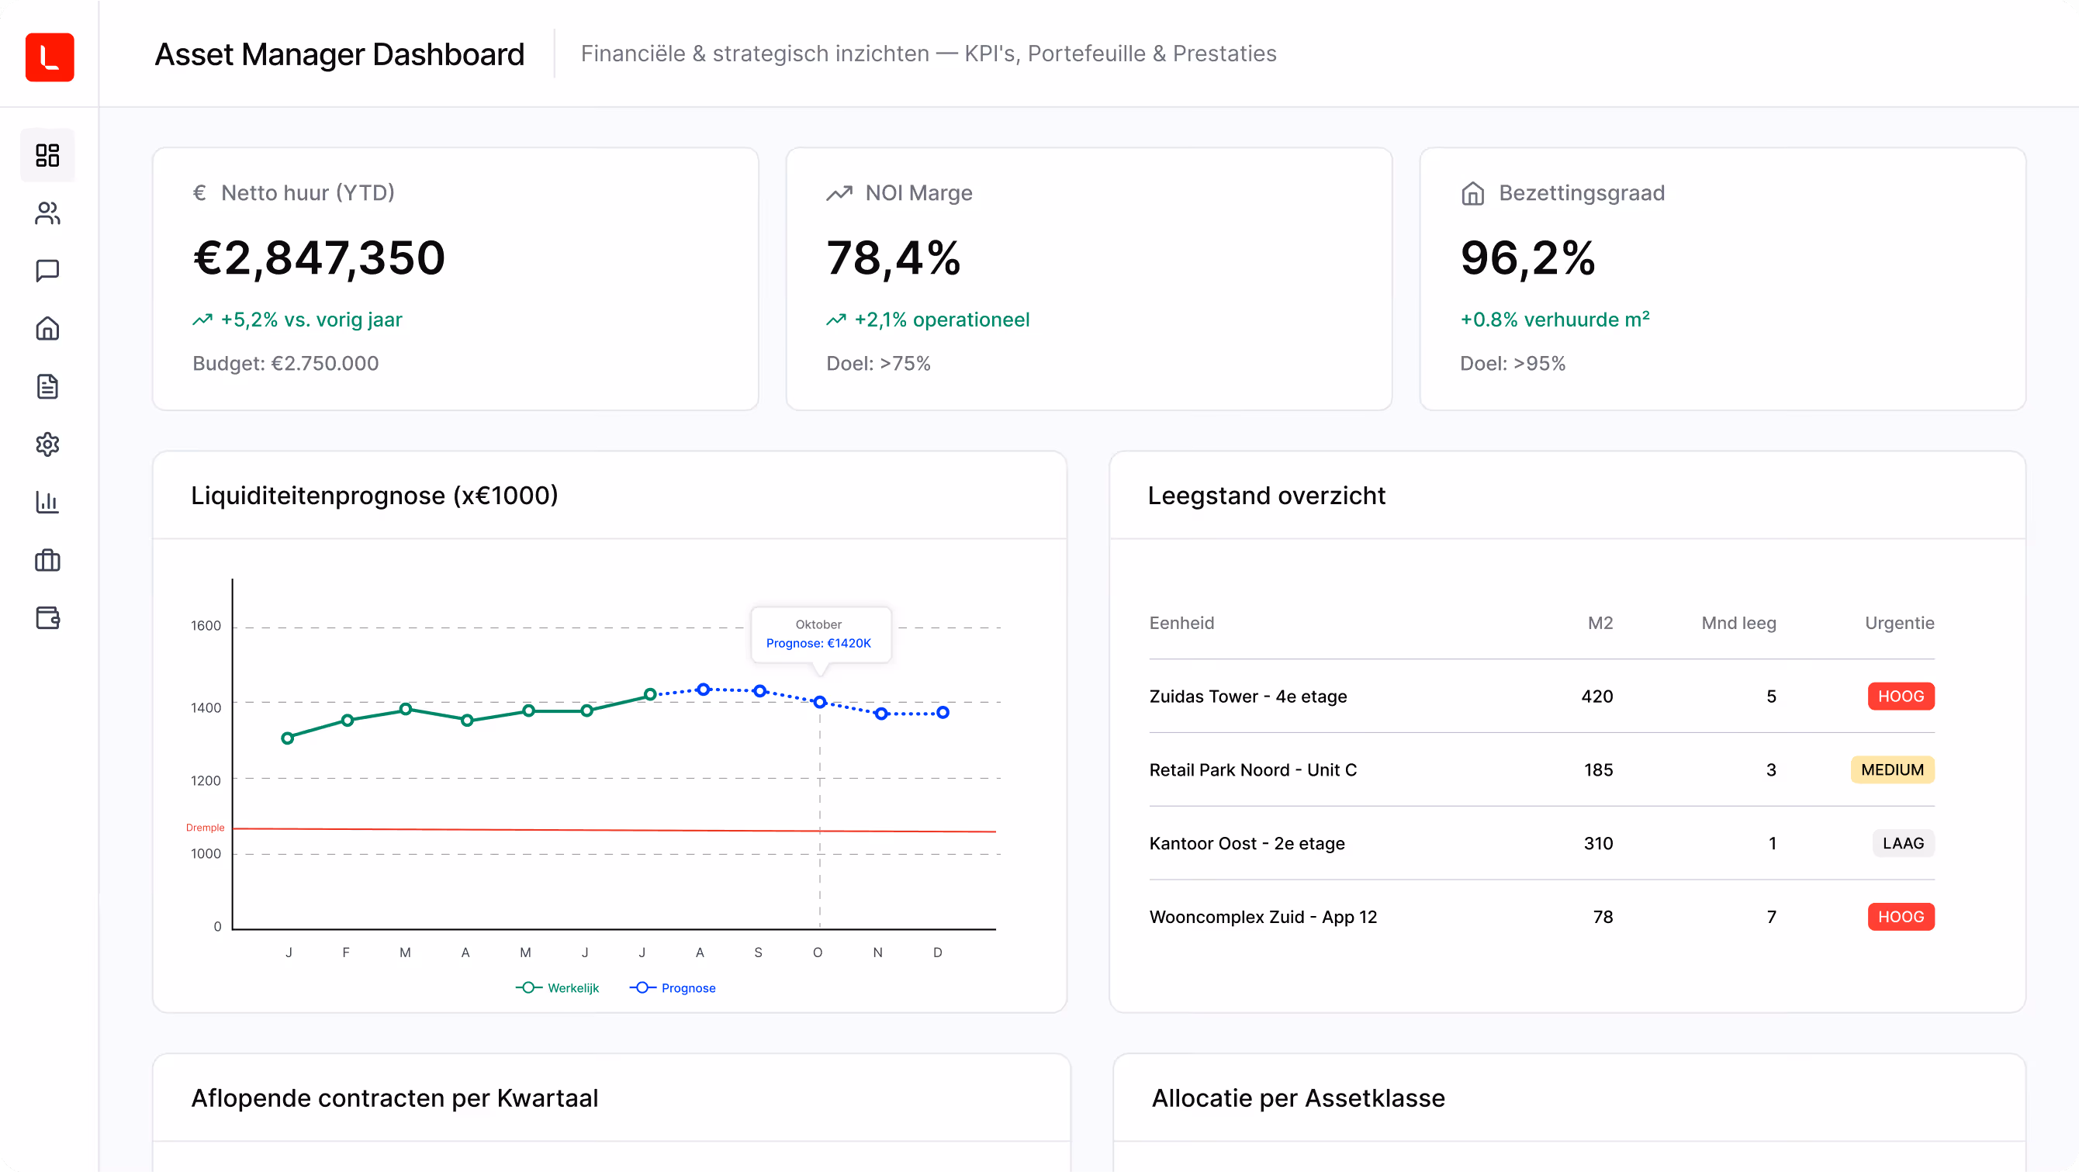Select the November forecast data point

[881, 714]
